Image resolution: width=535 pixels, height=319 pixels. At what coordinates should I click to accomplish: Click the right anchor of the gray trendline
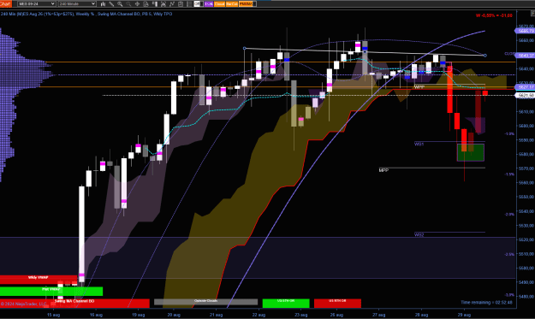[484, 56]
